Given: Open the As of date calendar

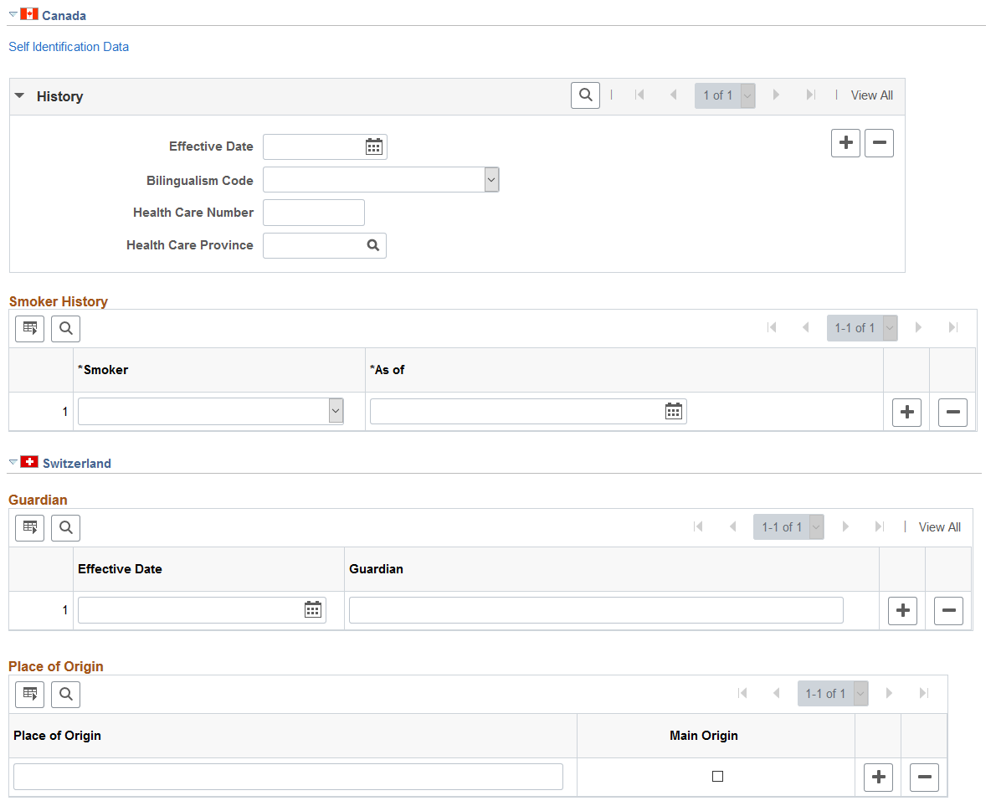Looking at the screenshot, I should click(673, 412).
